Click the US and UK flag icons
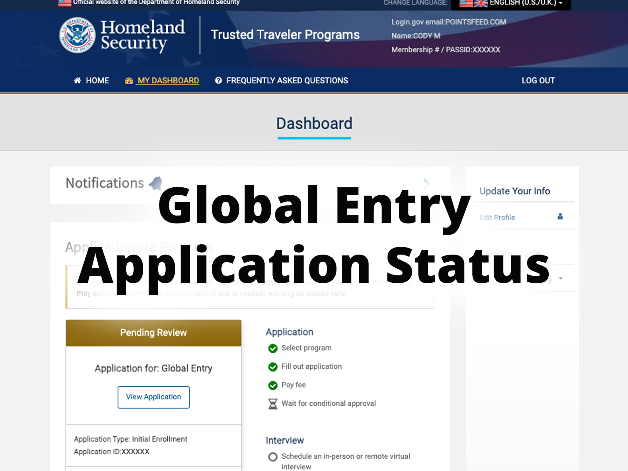Viewport: 628px width, 471px height. coord(473,3)
